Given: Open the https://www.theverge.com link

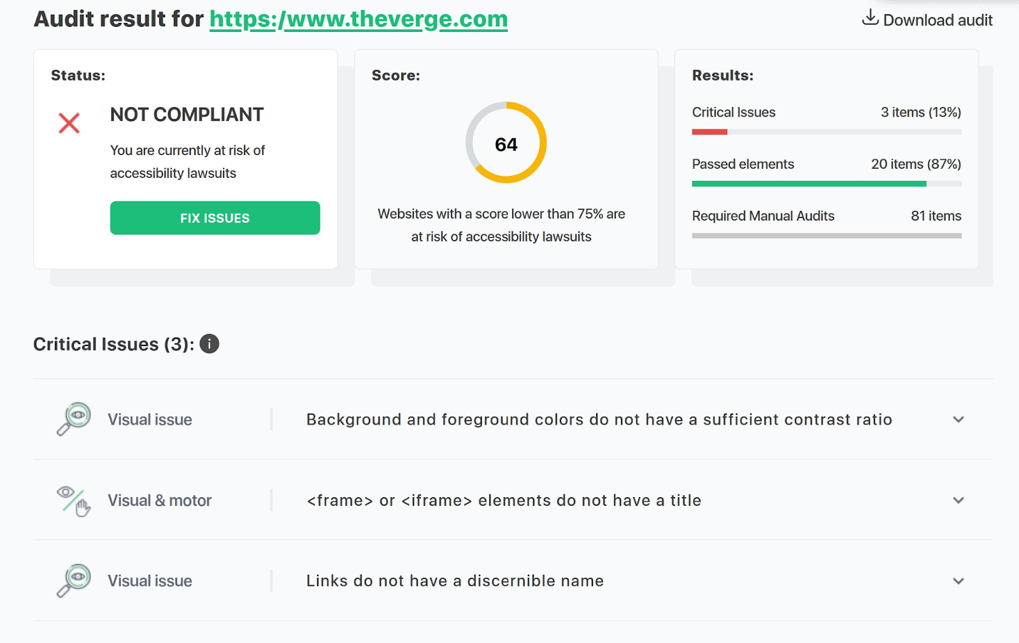Looking at the screenshot, I should (x=359, y=19).
